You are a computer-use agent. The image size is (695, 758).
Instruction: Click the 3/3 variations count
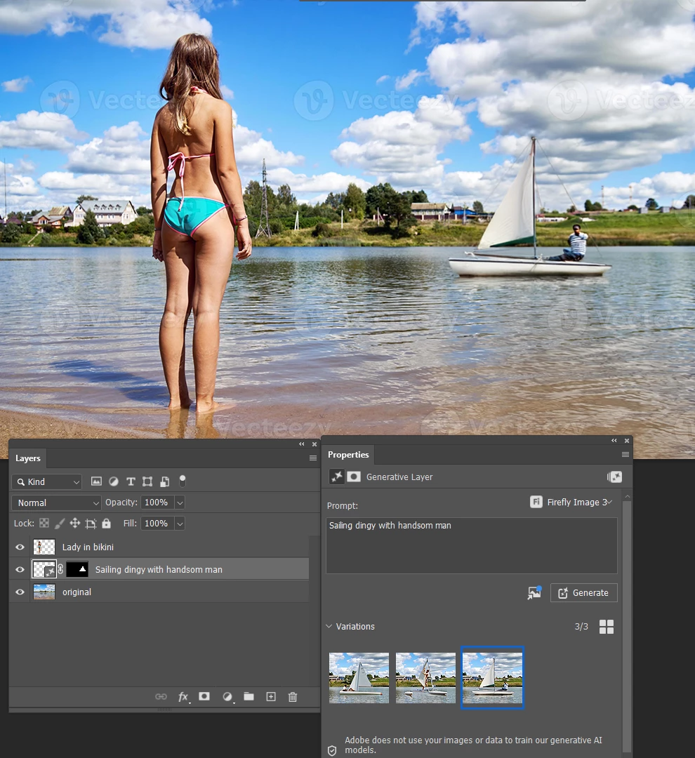click(581, 627)
